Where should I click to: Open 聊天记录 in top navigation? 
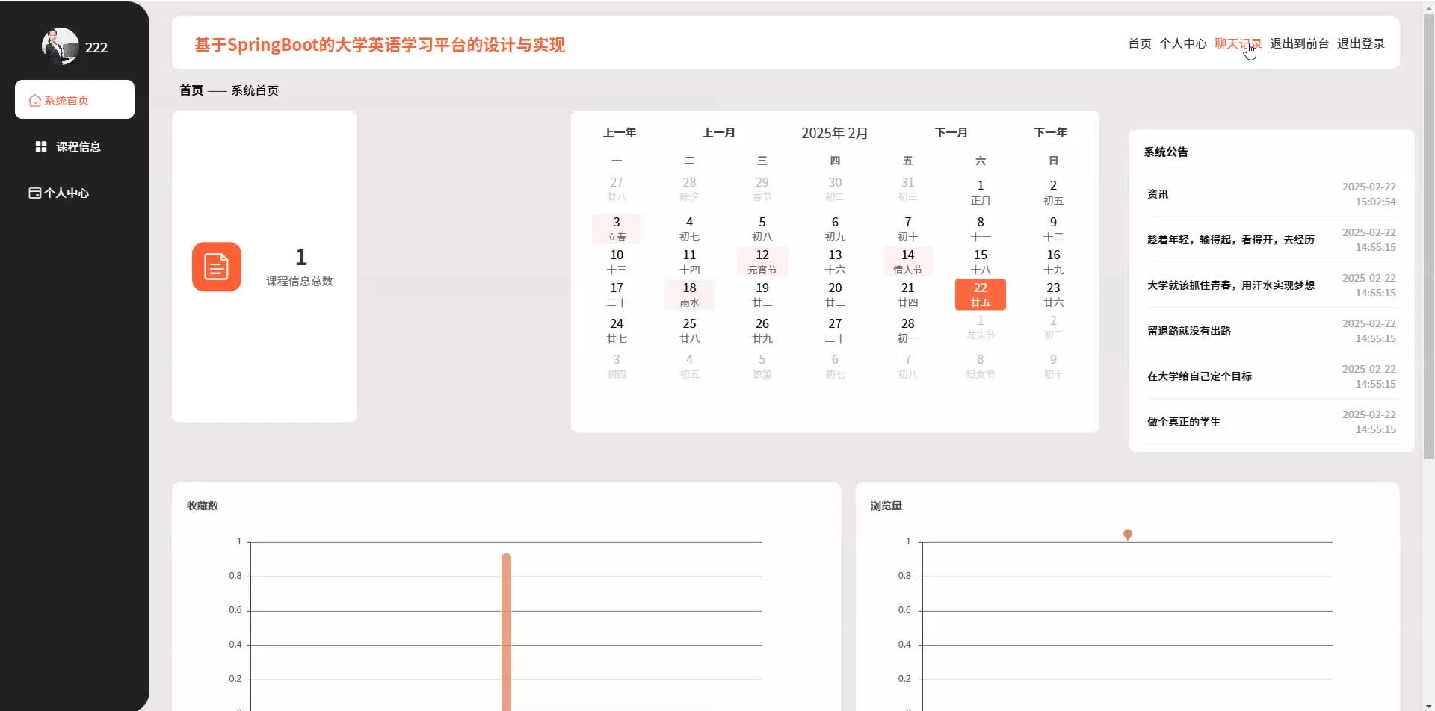tap(1238, 43)
